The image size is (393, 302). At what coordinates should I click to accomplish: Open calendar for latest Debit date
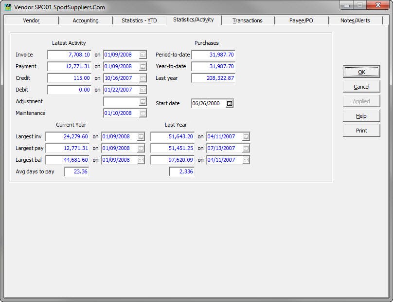click(143, 90)
